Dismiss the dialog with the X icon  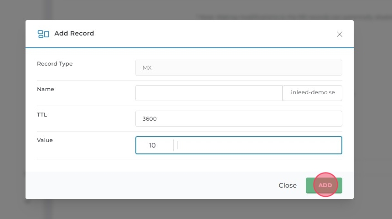pos(339,34)
